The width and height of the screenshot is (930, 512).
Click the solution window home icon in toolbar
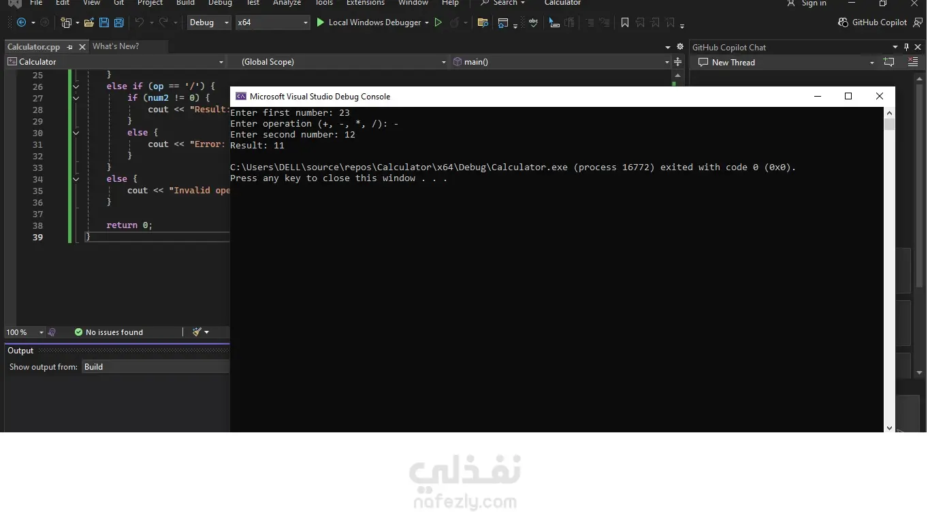pos(503,22)
